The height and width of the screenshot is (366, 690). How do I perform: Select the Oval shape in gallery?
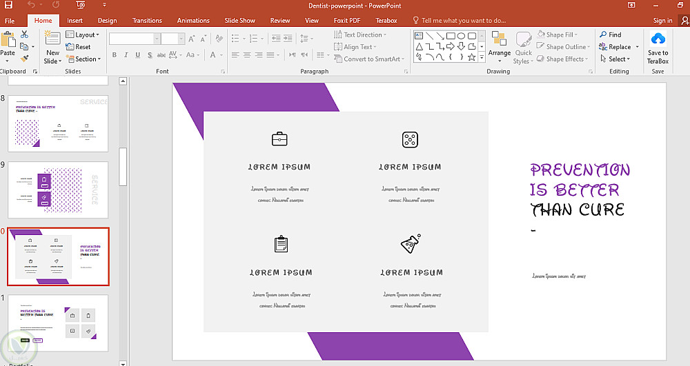(461, 36)
